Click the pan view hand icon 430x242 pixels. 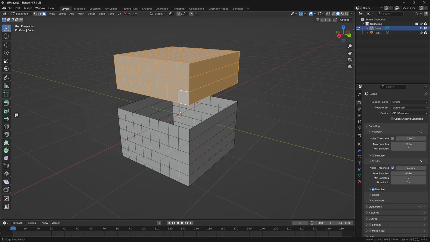tap(350, 53)
